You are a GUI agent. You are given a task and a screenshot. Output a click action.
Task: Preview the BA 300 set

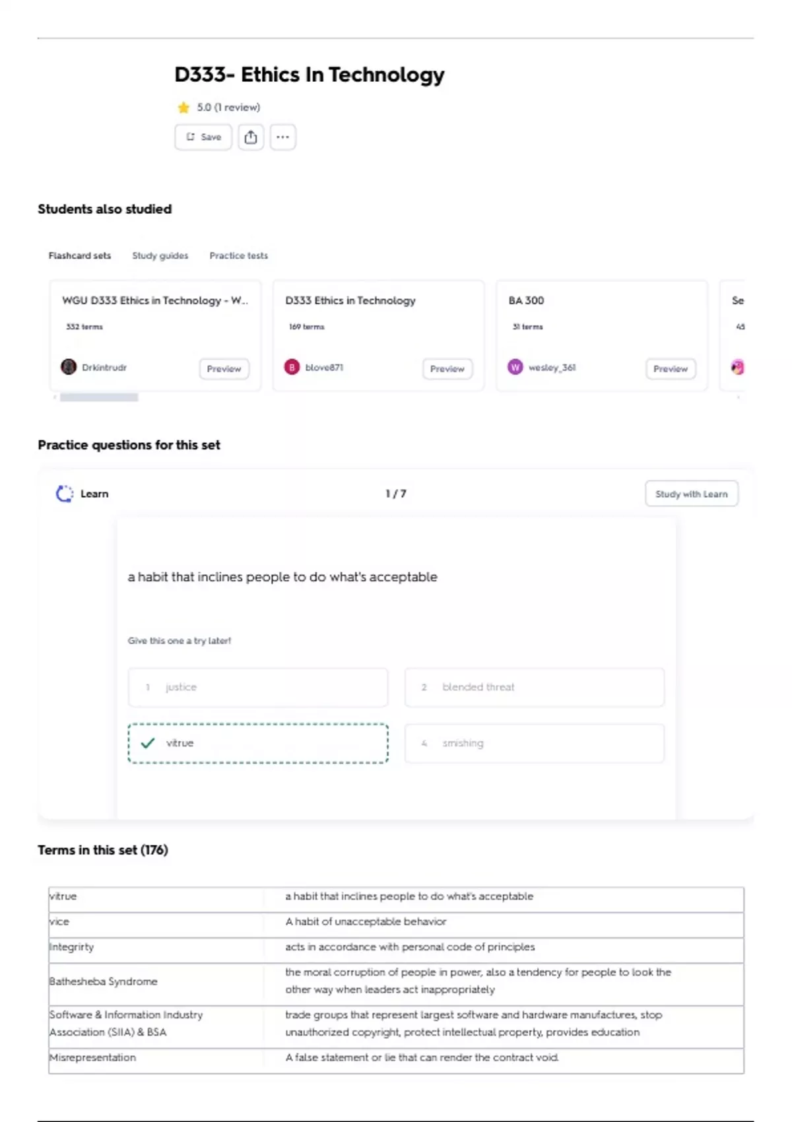670,368
